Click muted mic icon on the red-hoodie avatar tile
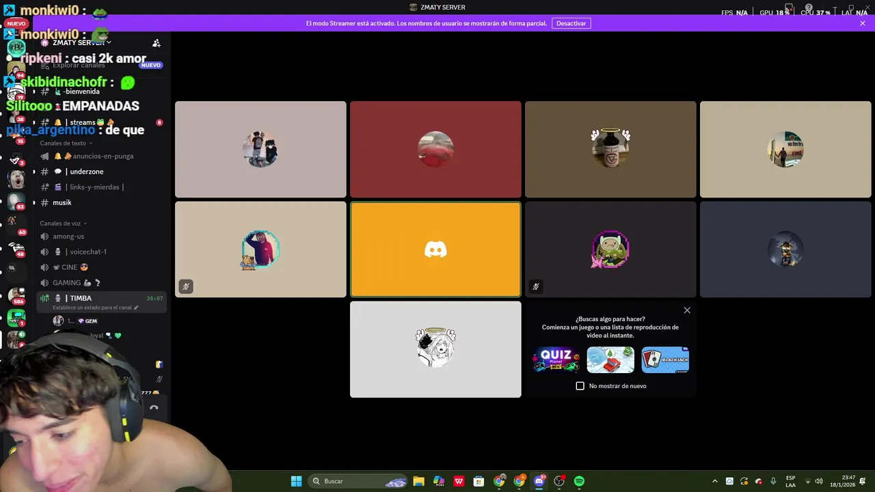Image resolution: width=875 pixels, height=492 pixels. [x=185, y=286]
